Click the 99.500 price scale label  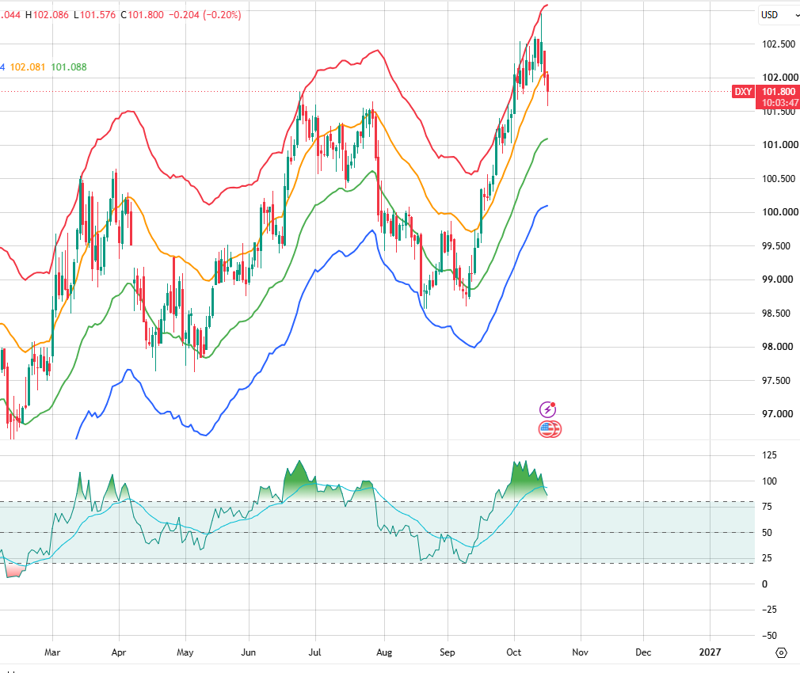[x=777, y=245]
